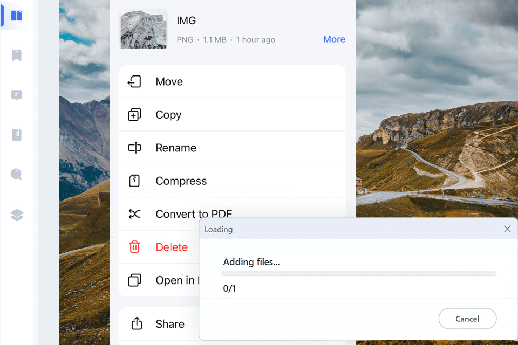Click the Move icon
The image size is (518, 345).
pyautogui.click(x=134, y=81)
